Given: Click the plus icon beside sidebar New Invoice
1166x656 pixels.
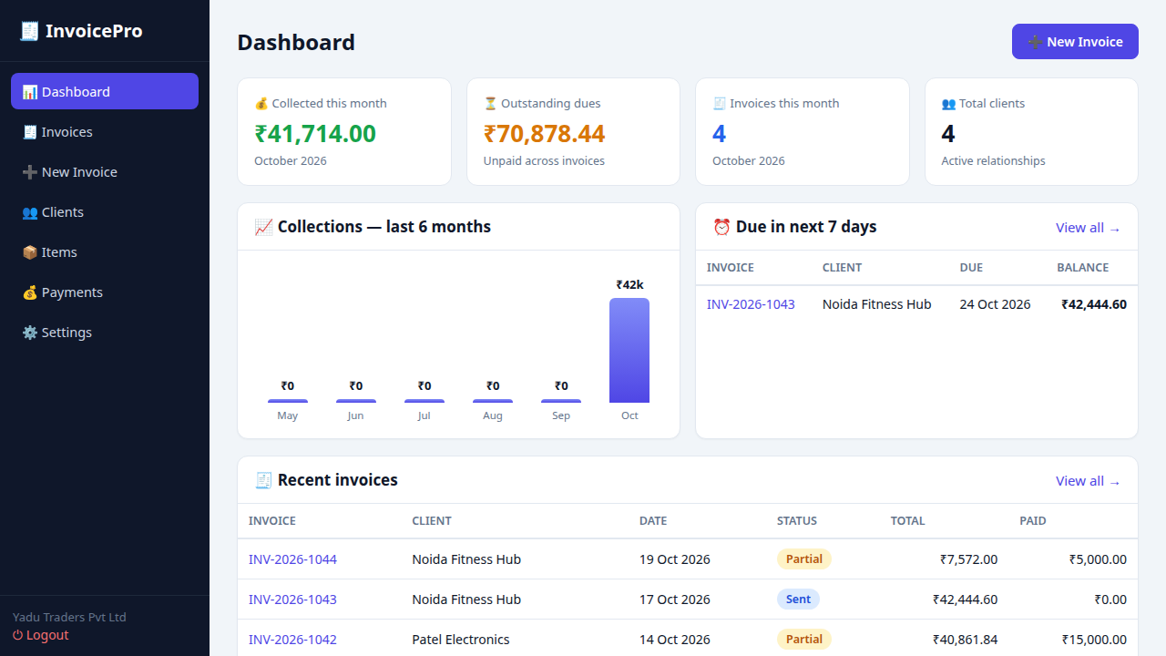Looking at the screenshot, I should point(30,172).
